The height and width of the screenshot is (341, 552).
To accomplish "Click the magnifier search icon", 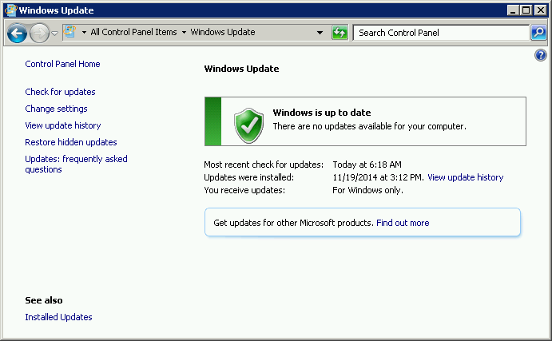I will [x=539, y=33].
